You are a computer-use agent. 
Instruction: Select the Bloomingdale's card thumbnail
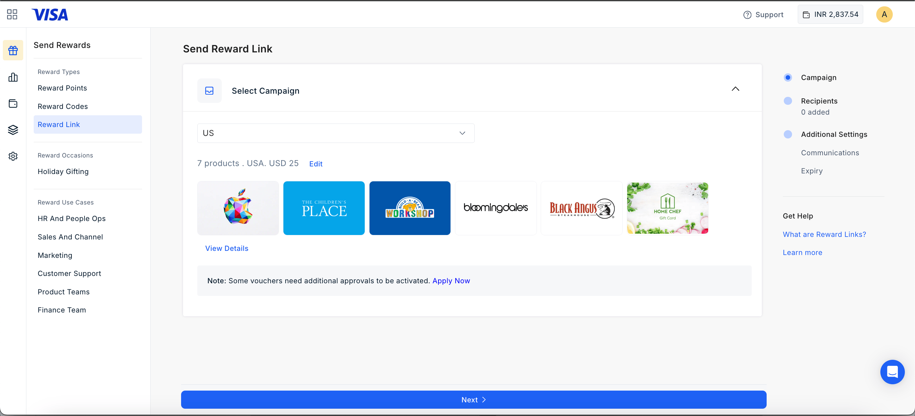[x=496, y=208]
